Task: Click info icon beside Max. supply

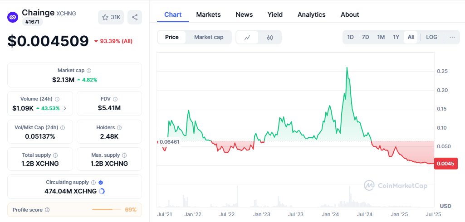Action: (124, 155)
